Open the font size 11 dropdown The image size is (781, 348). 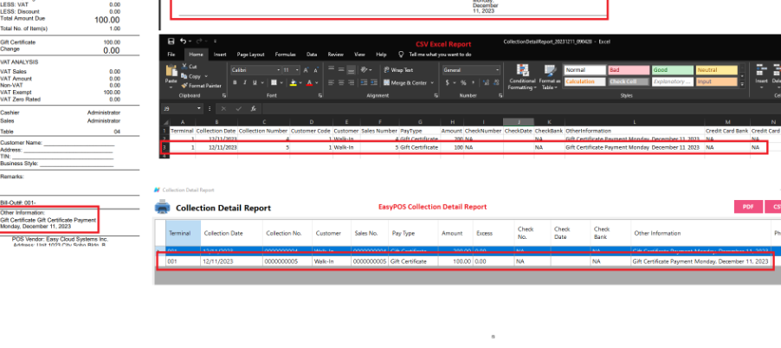pos(297,70)
